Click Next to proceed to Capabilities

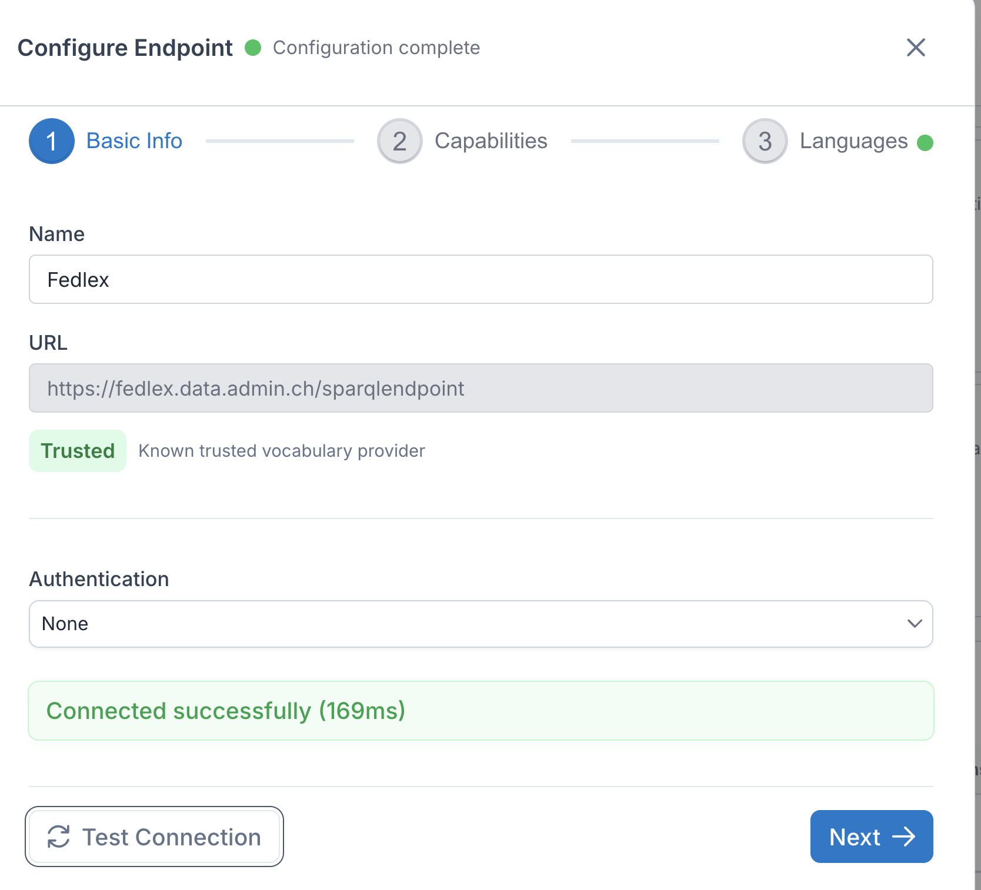(x=871, y=837)
